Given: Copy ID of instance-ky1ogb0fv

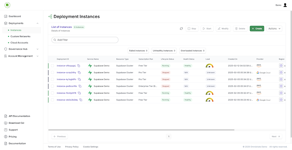Looking at the screenshot, I should click(x=79, y=80).
